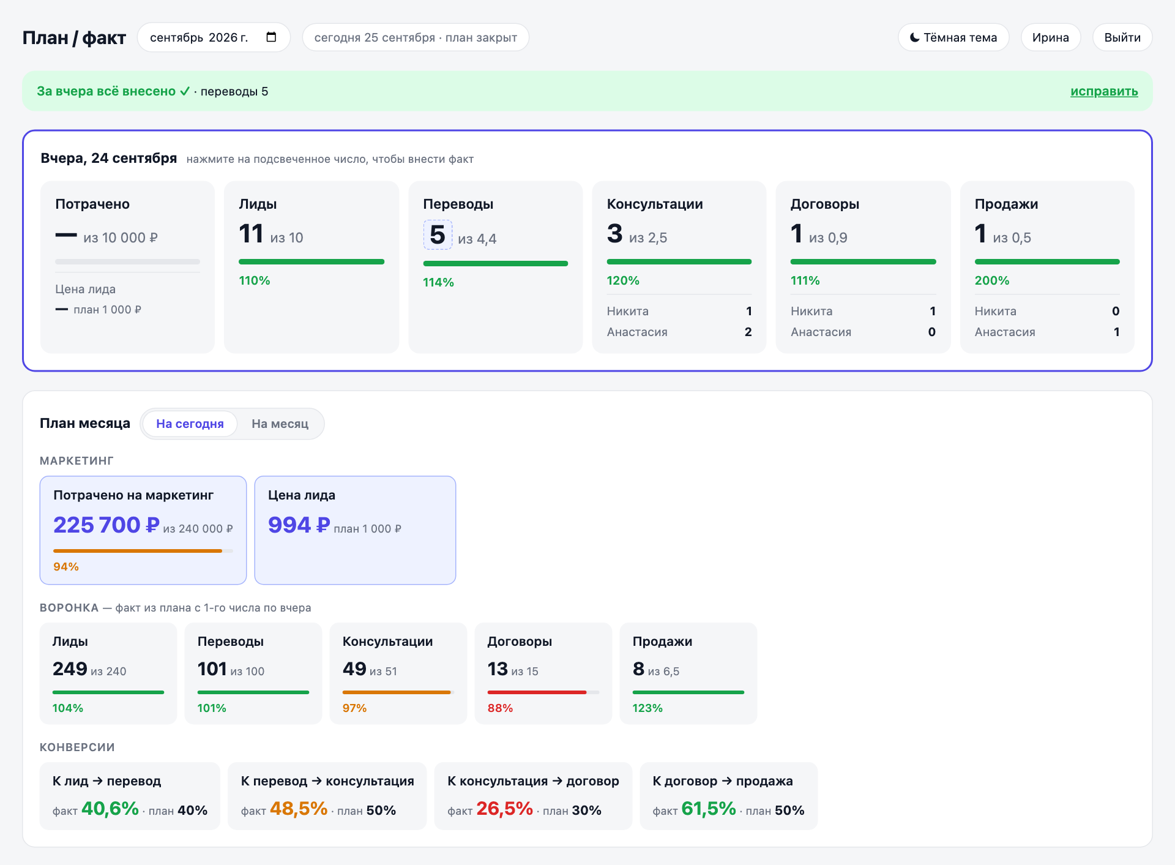
Task: Click the План / факт page title
Action: click(74, 38)
